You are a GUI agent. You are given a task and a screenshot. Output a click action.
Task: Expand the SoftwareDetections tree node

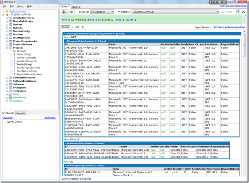tap(7, 78)
